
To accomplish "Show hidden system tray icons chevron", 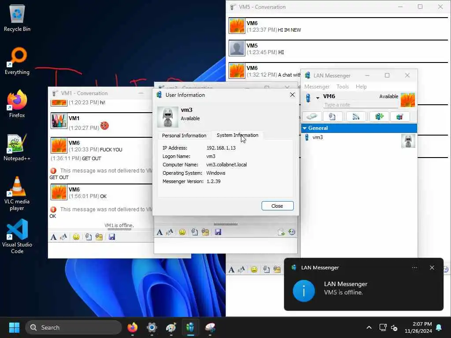I will 369,327.
